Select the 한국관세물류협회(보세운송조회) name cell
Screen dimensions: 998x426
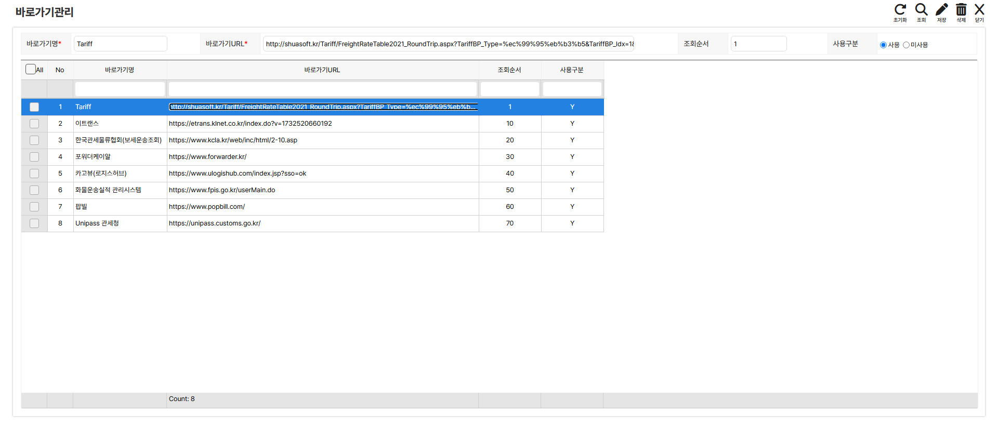pyautogui.click(x=120, y=140)
